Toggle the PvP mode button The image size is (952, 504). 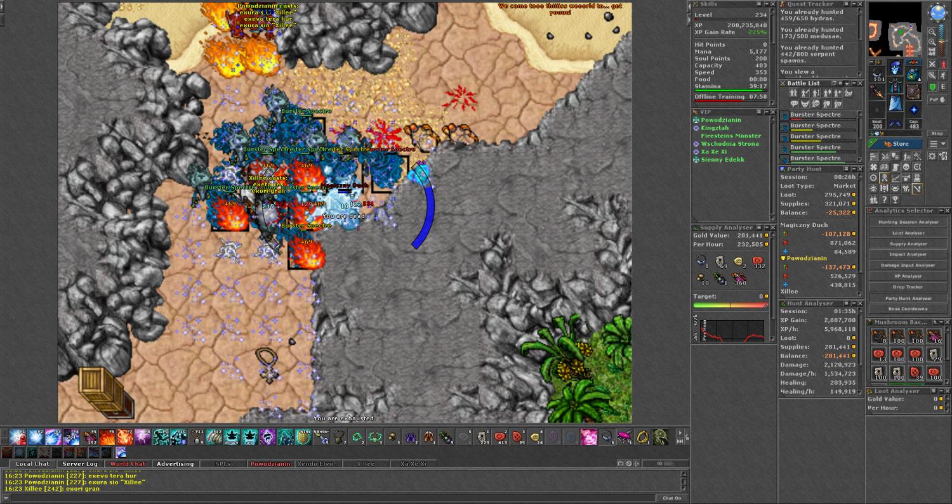938,100
